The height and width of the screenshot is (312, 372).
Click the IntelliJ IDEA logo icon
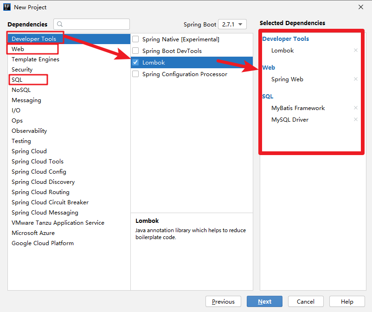click(7, 7)
